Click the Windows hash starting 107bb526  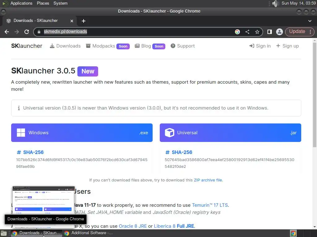click(82, 163)
